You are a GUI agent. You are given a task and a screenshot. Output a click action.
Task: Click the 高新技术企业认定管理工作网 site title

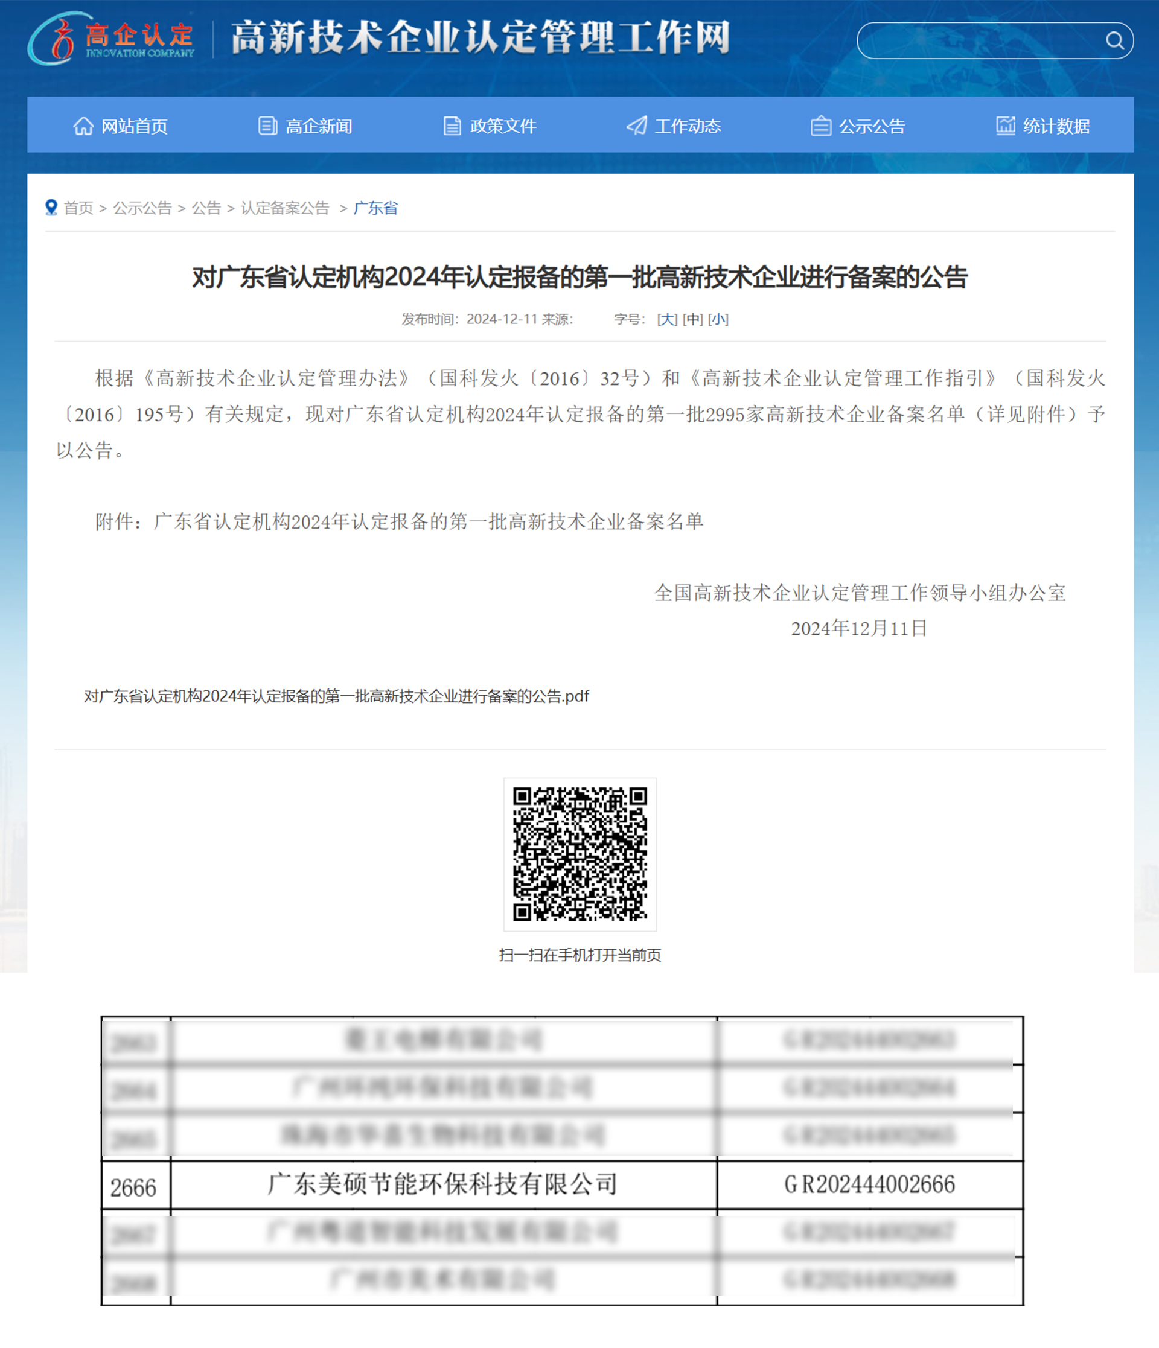481,38
